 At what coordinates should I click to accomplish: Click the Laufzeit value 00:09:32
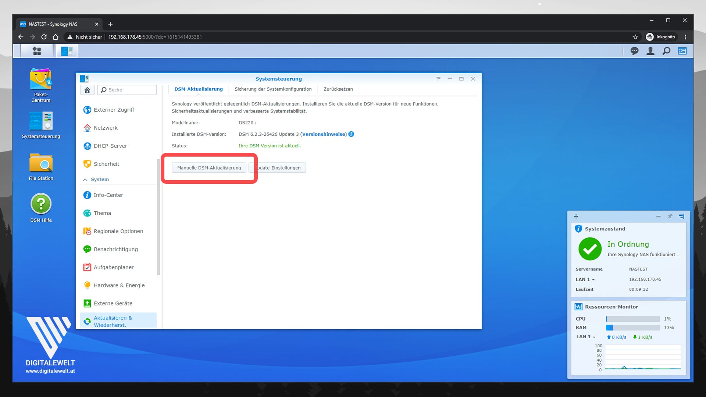[638, 290]
